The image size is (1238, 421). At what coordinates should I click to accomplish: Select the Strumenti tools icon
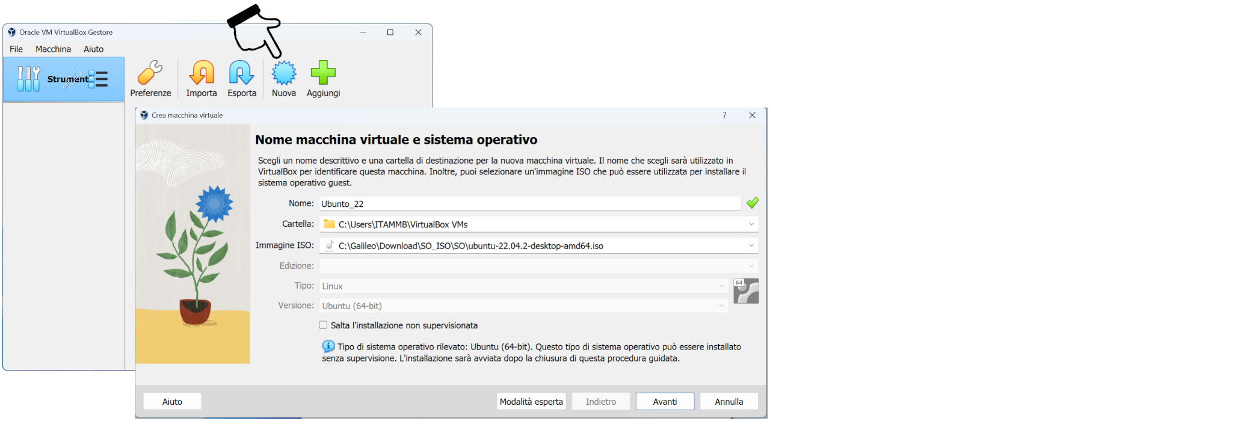click(x=28, y=79)
